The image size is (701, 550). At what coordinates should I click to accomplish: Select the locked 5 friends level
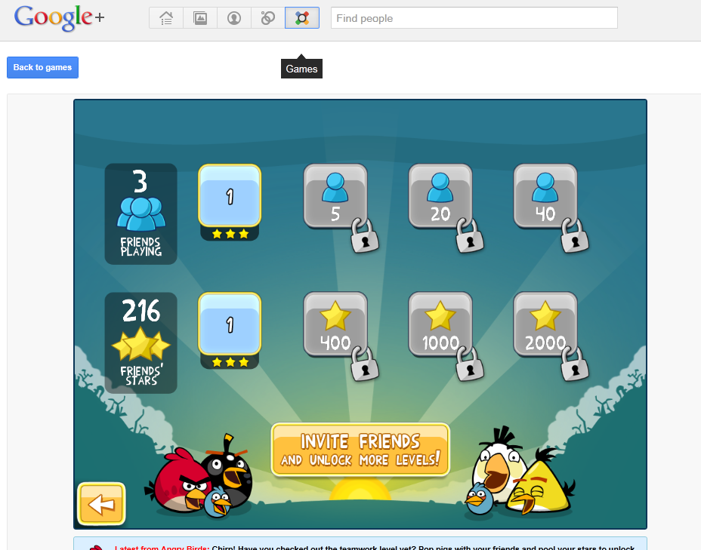pyautogui.click(x=335, y=196)
